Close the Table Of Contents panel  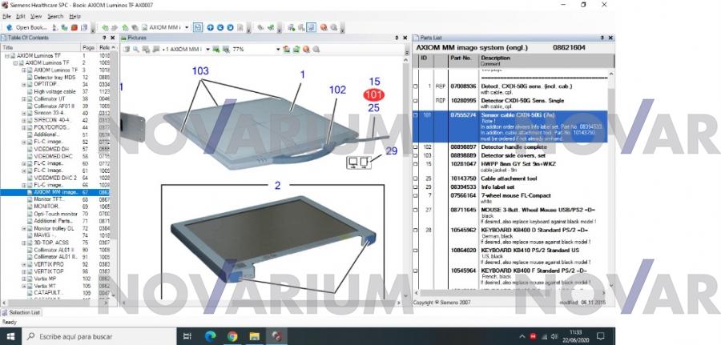pos(114,38)
